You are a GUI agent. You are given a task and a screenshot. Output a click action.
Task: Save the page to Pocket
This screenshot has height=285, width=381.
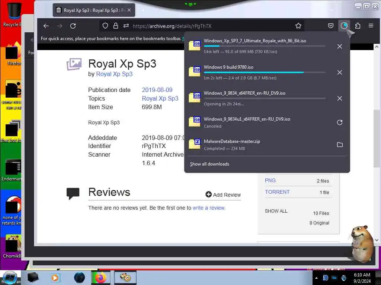(x=331, y=26)
